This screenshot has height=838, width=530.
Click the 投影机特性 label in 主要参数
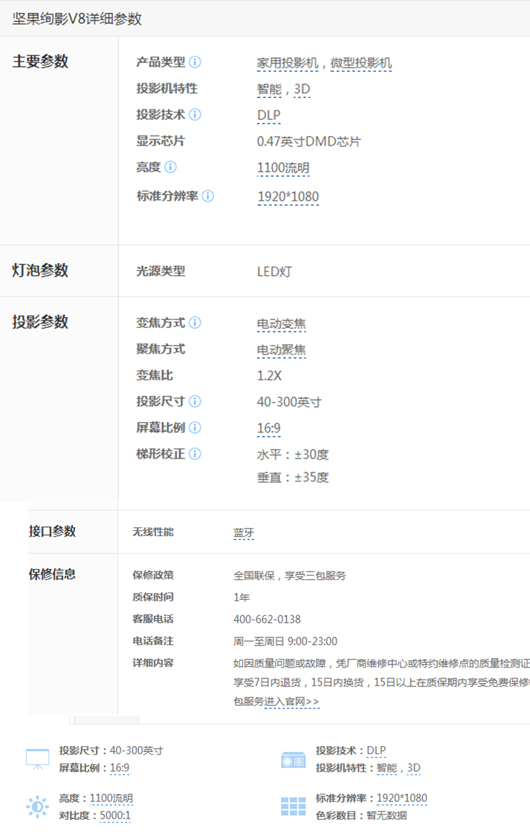pyautogui.click(x=167, y=89)
